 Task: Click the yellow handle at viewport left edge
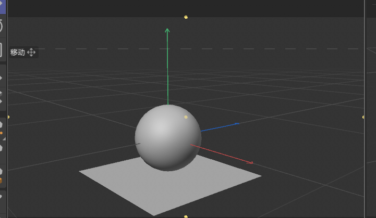click(x=8, y=117)
